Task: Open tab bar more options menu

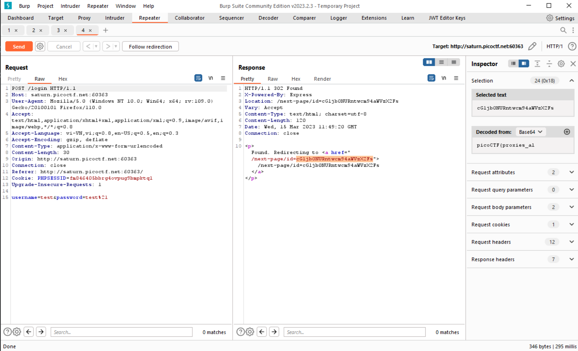Action: (x=573, y=30)
